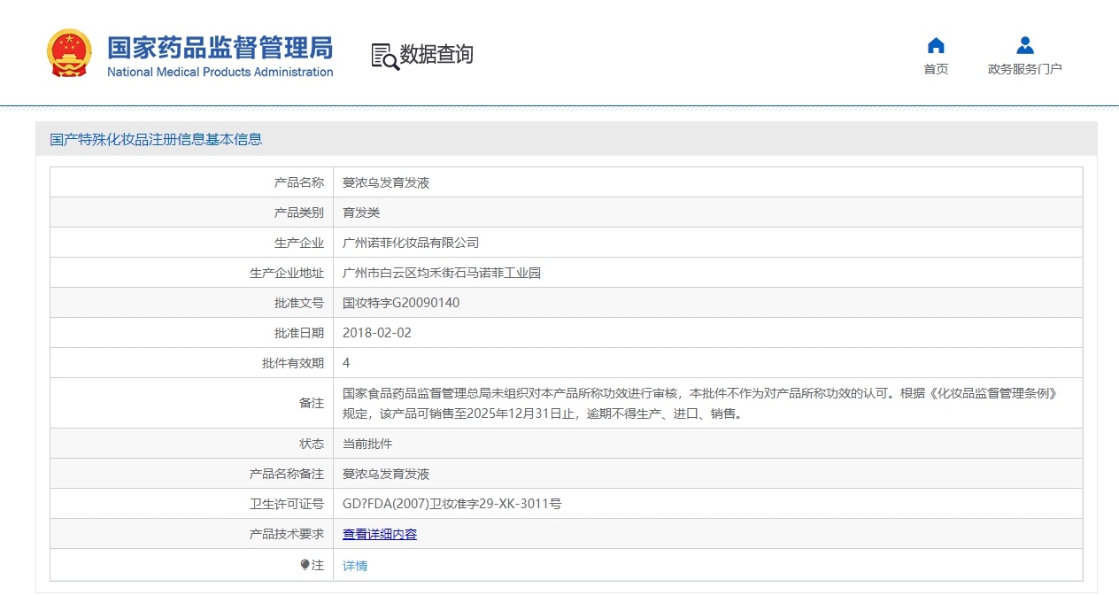
Task: Click the 批件有效期 label
Action: (x=293, y=363)
